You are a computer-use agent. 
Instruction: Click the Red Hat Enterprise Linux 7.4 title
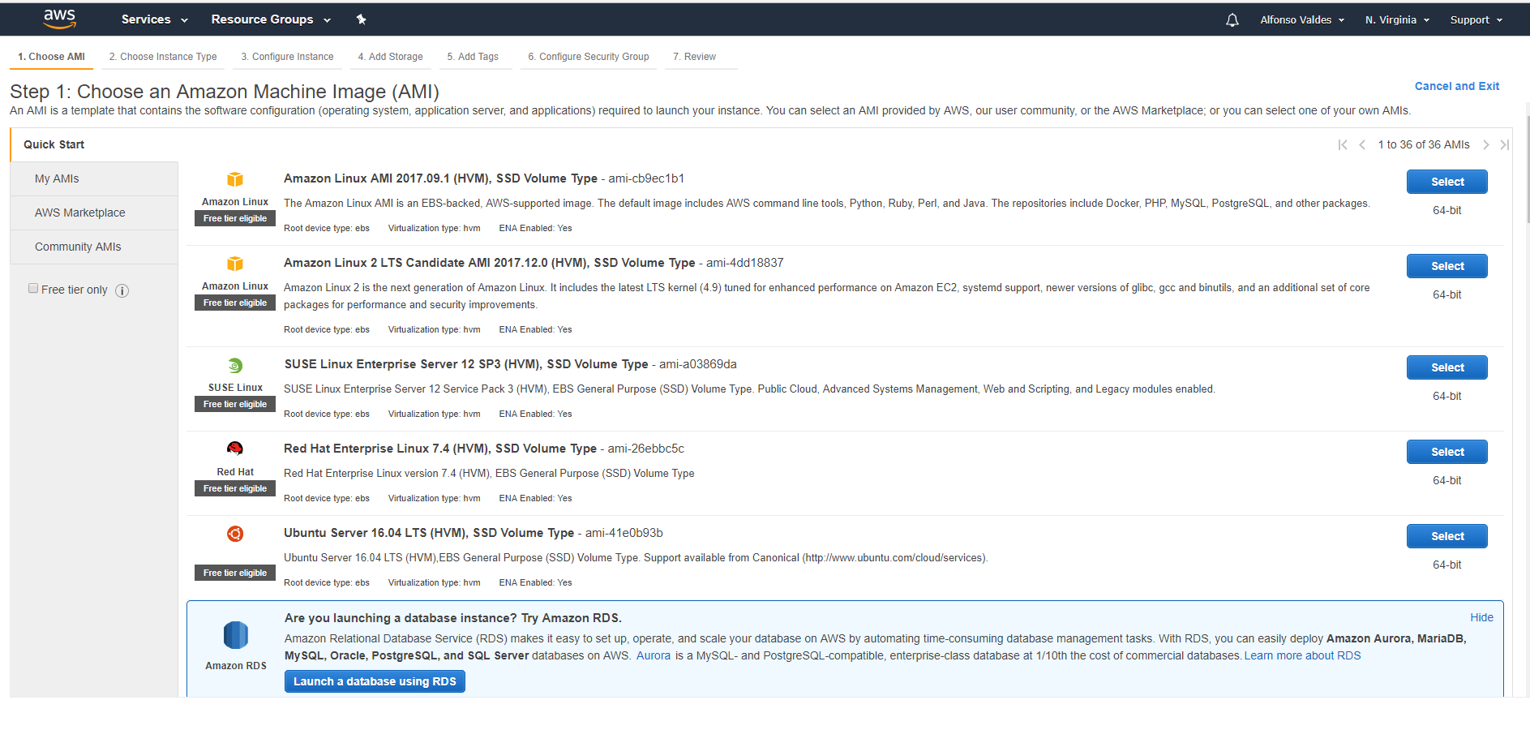point(440,449)
